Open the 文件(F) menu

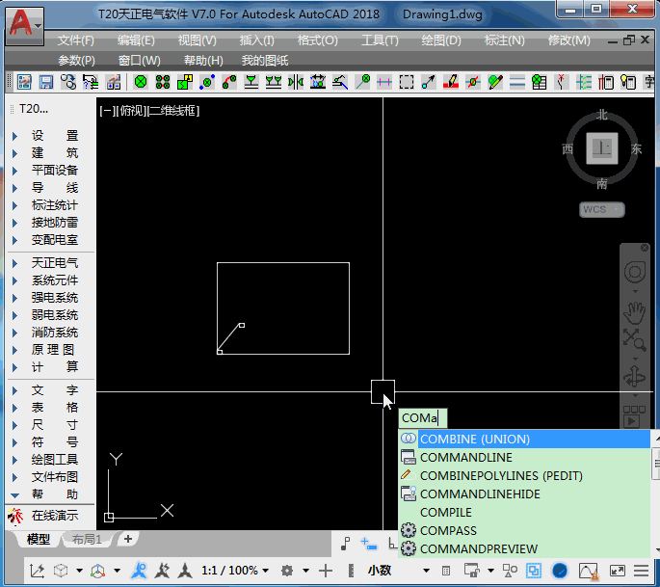76,40
